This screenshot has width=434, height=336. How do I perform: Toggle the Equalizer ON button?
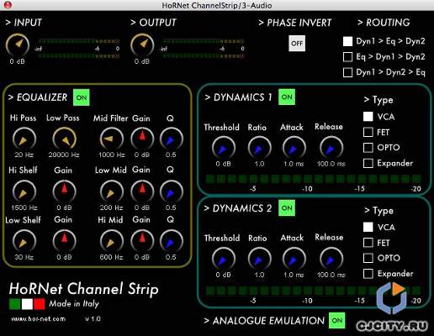[82, 97]
